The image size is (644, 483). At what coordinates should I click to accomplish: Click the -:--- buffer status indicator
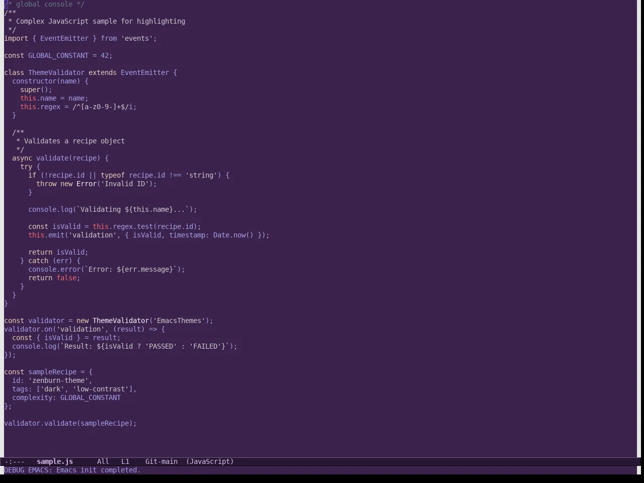click(15, 461)
